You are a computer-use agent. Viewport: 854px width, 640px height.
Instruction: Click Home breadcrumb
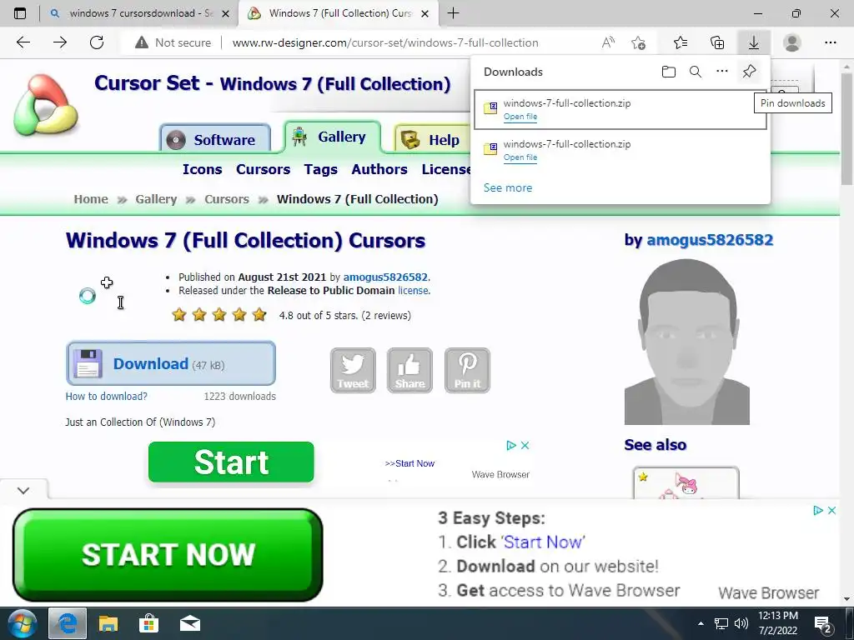pyautogui.click(x=91, y=199)
